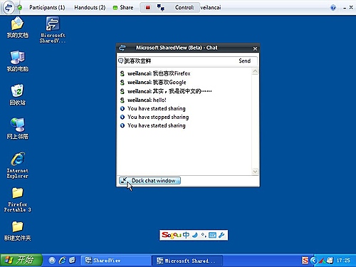Select the Internet Explorer desktop icon

click(x=17, y=165)
